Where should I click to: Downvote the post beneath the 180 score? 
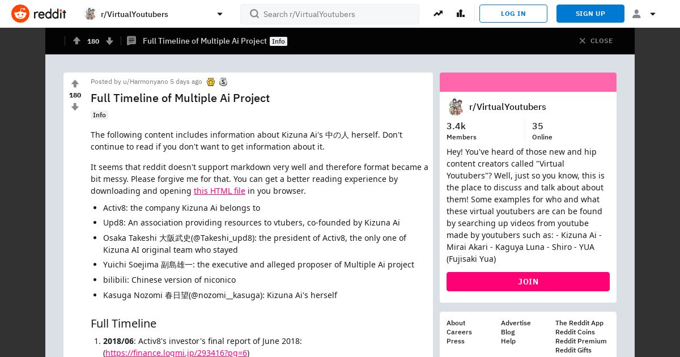coord(75,107)
